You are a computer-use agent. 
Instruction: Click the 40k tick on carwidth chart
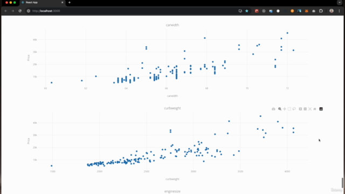click(x=34, y=39)
